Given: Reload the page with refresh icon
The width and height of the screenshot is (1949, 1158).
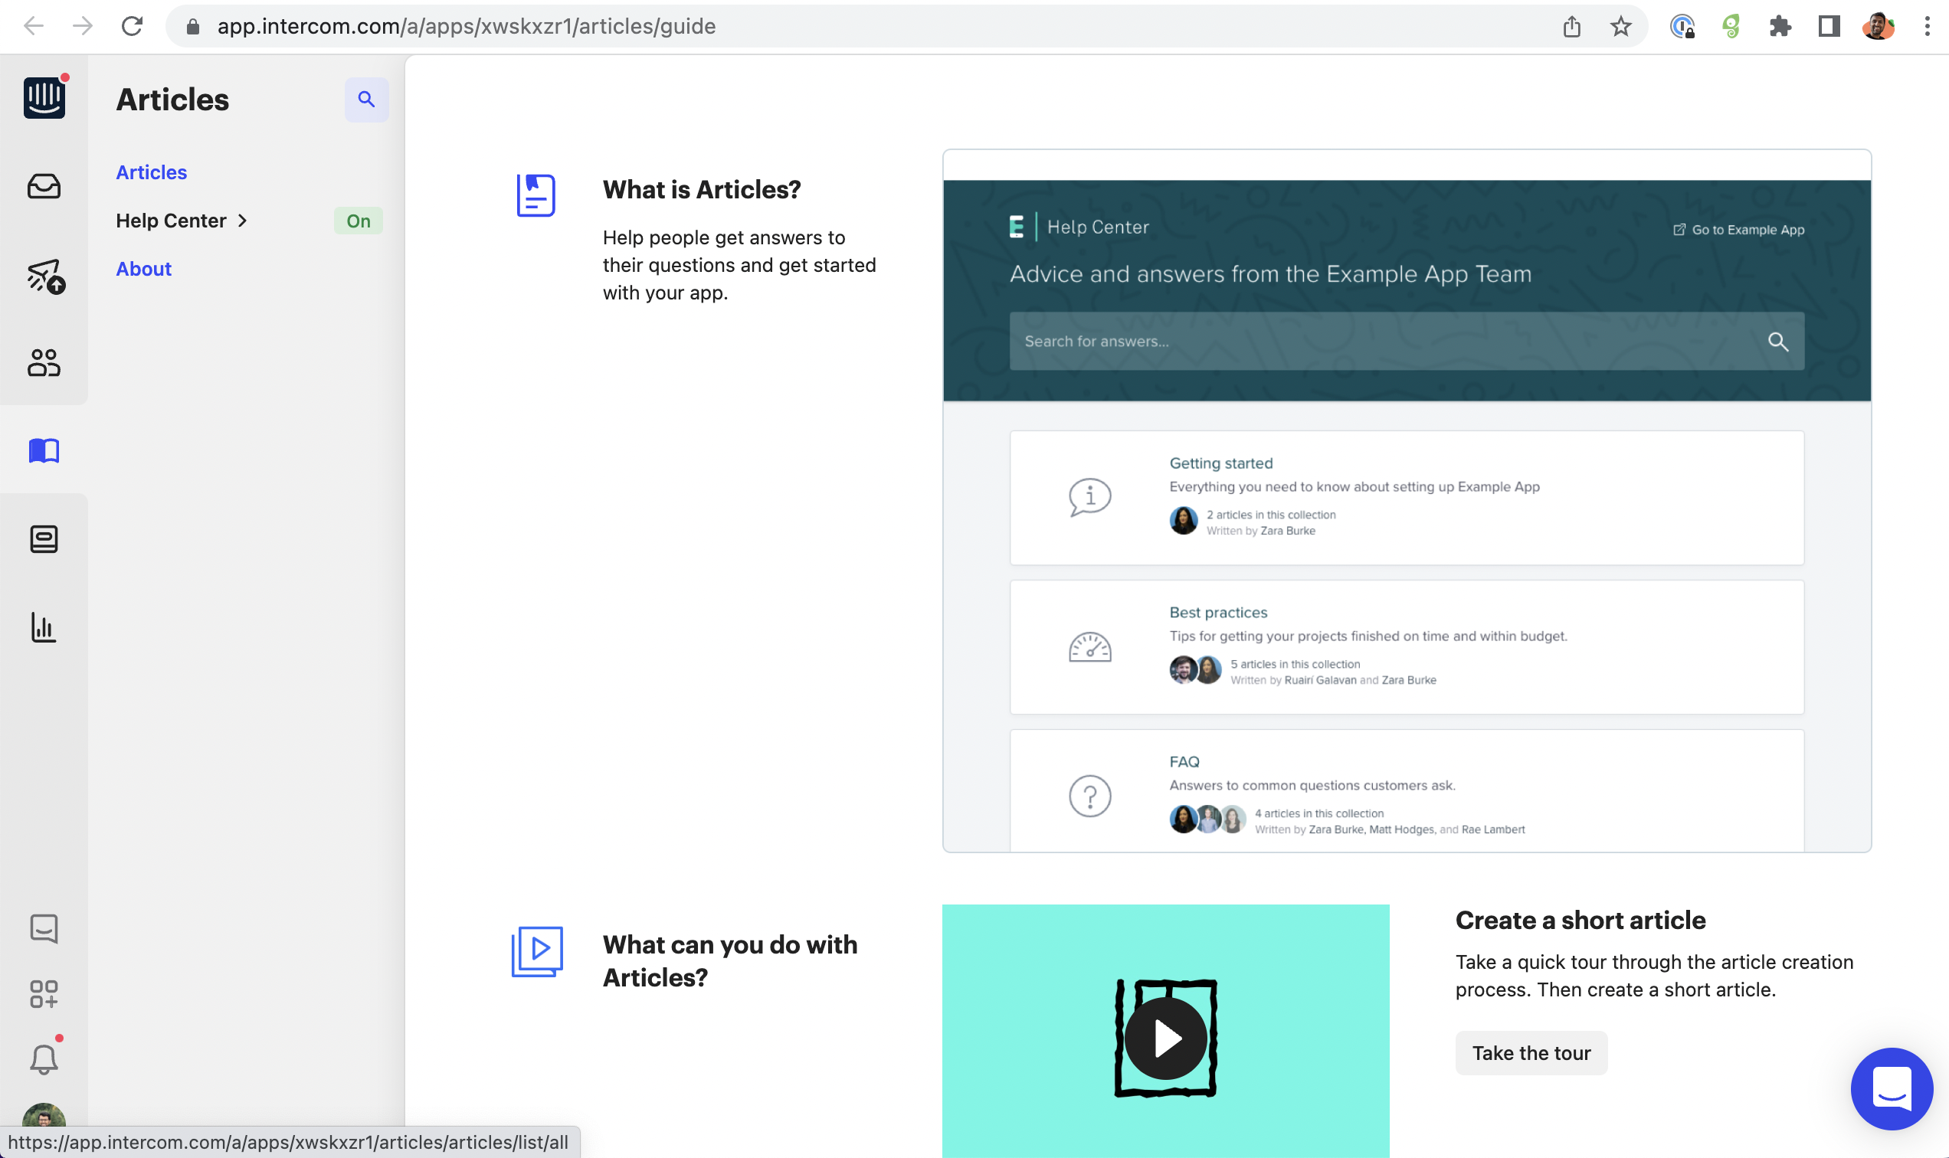Looking at the screenshot, I should coord(132,27).
